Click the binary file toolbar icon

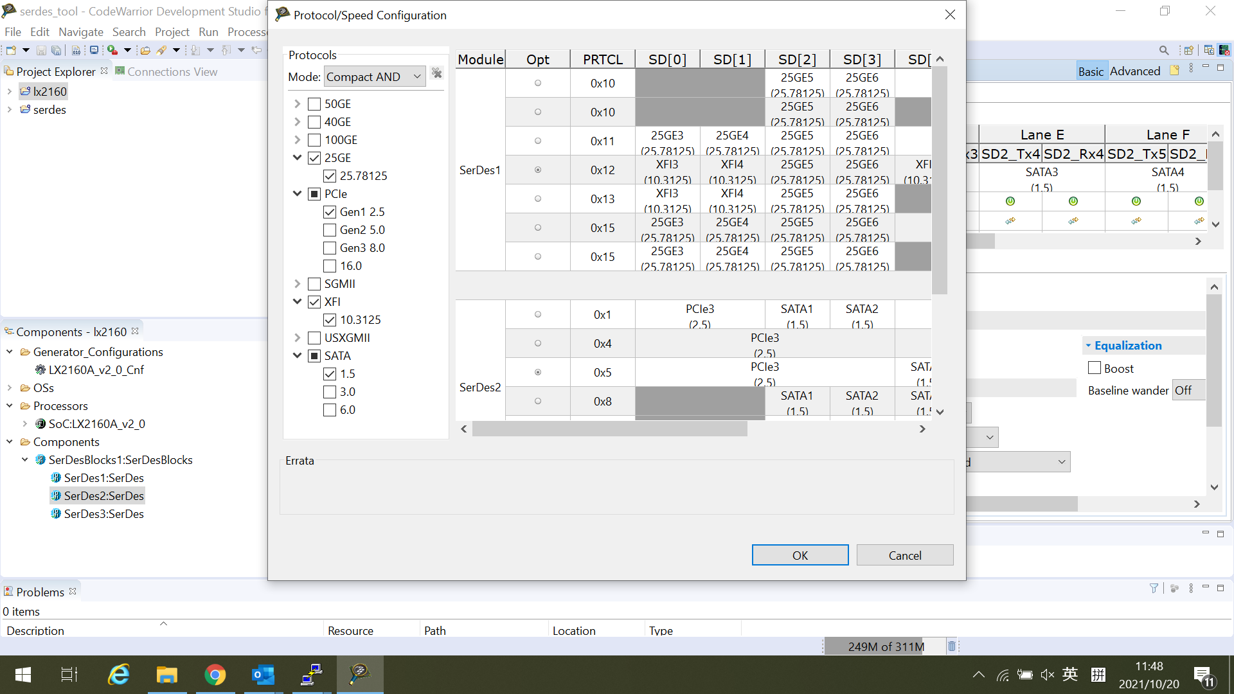[x=76, y=50]
